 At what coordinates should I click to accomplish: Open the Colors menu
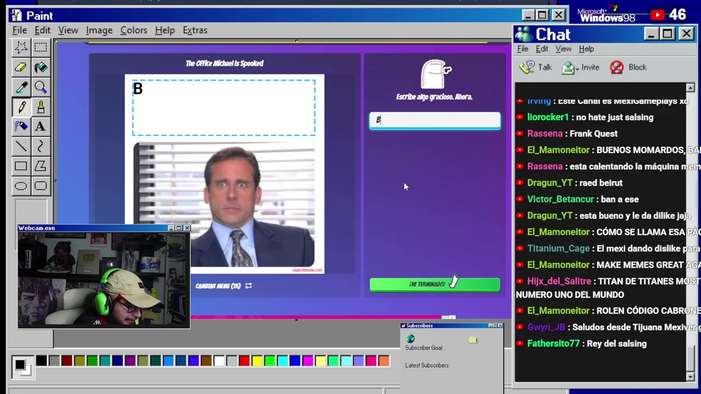coord(134,30)
